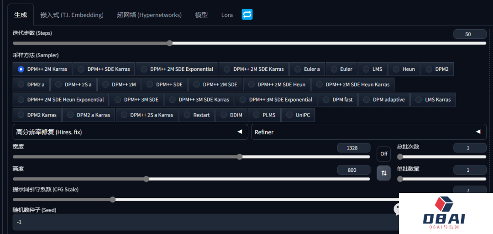
Task: Click the Seed input field
Action: pyautogui.click(x=201, y=222)
